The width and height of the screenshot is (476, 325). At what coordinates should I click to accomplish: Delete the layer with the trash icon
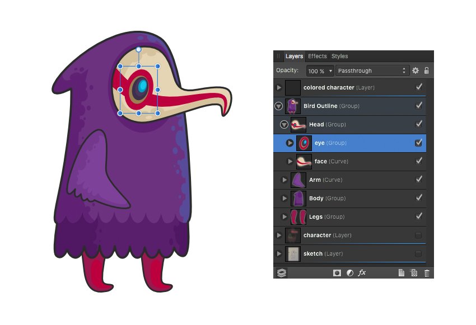pyautogui.click(x=427, y=273)
